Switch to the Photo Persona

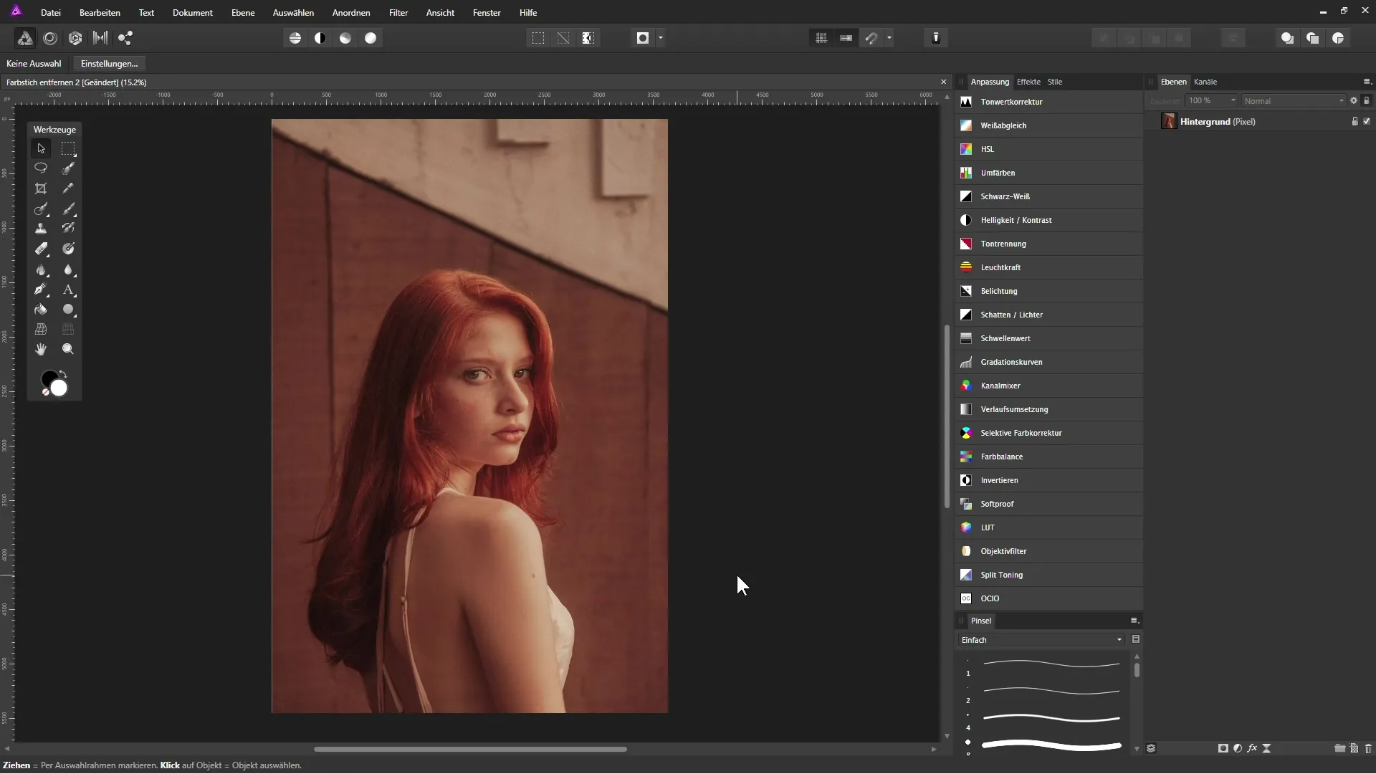pos(25,38)
